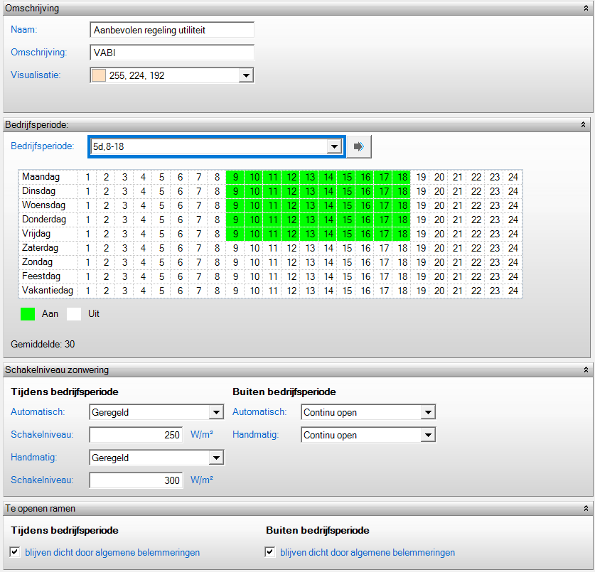This screenshot has width=595, height=572.
Task: Collapse the Schakelniveau zonwering section
Action: pyautogui.click(x=584, y=369)
